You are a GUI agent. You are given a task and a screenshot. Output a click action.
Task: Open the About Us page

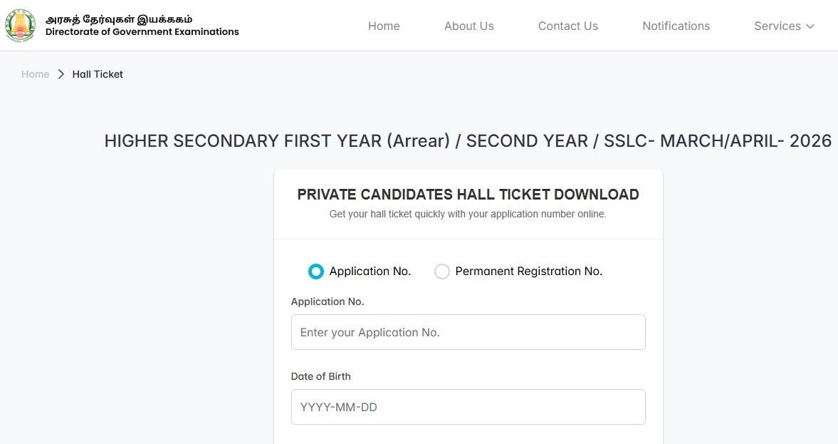pyautogui.click(x=468, y=26)
